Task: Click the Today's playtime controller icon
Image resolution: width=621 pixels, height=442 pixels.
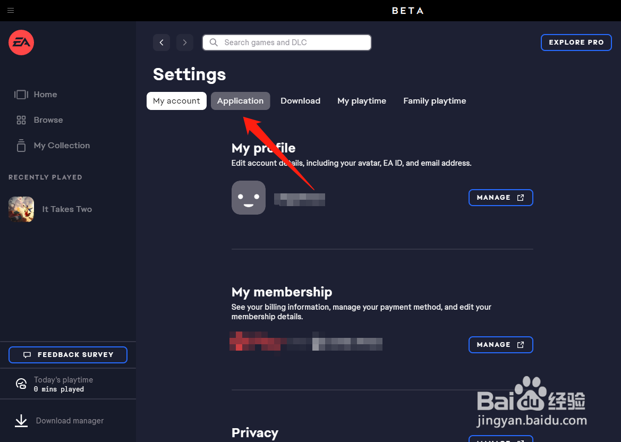Action: (x=21, y=384)
